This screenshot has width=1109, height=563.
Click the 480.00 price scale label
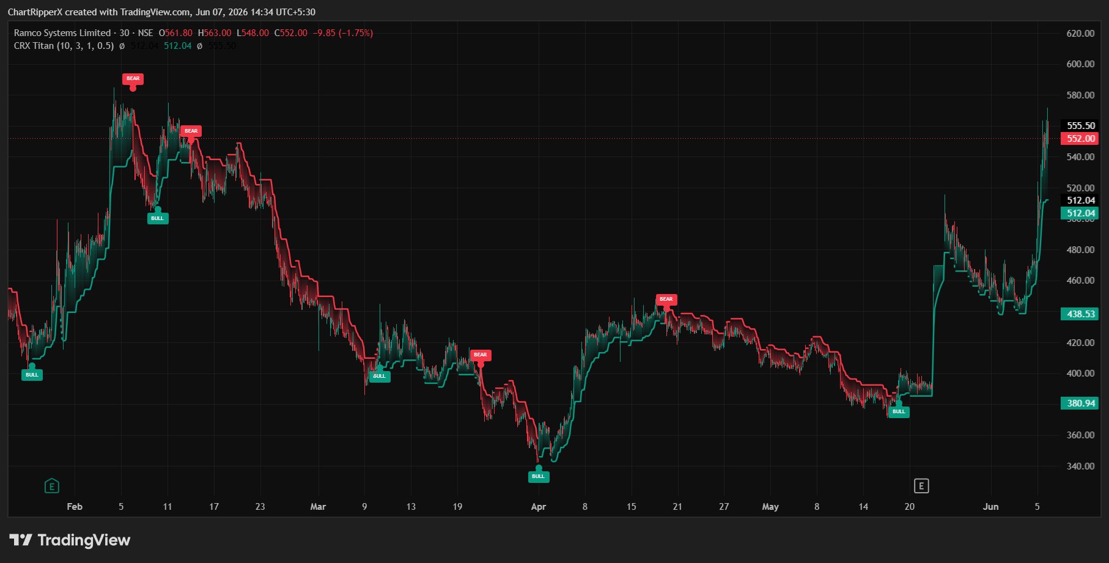(1080, 250)
